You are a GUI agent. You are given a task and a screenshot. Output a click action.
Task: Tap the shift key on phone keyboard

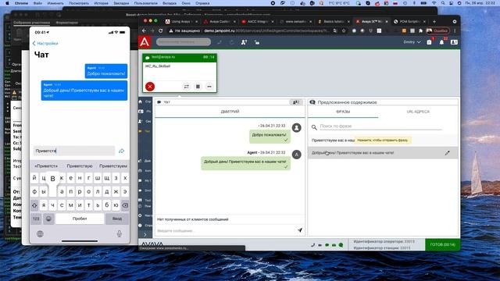34,205
